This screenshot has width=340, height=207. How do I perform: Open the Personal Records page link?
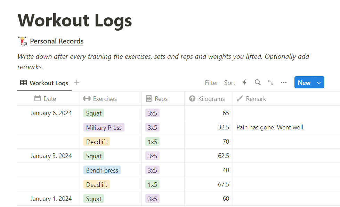pos(57,41)
